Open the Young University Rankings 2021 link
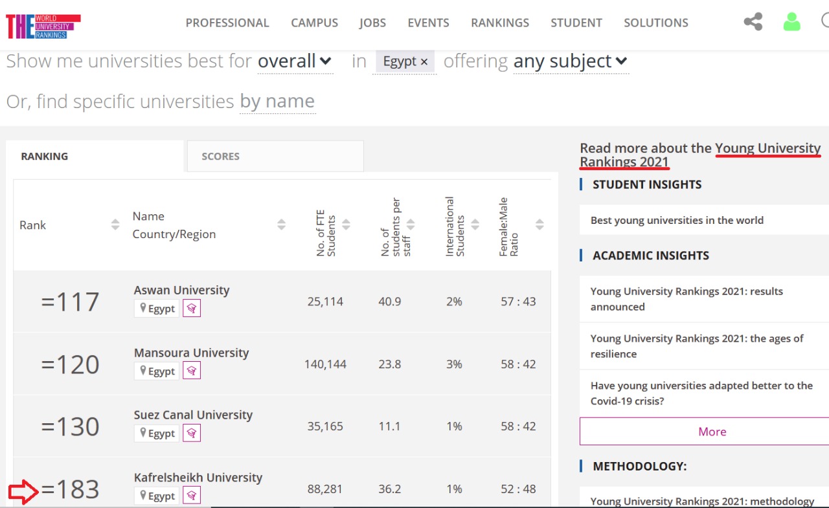Screen dimensions: 829x508 tap(767, 148)
